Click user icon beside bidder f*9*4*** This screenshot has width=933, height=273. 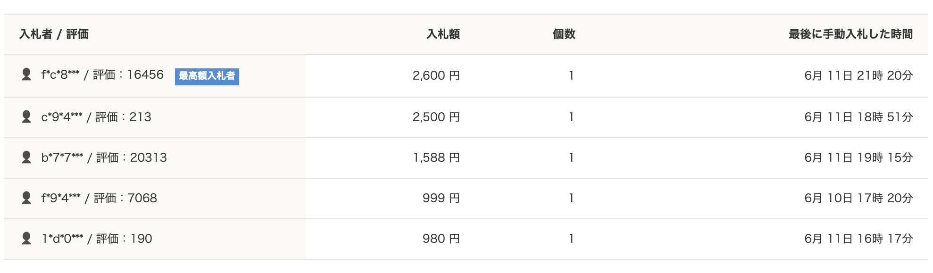tap(26, 198)
